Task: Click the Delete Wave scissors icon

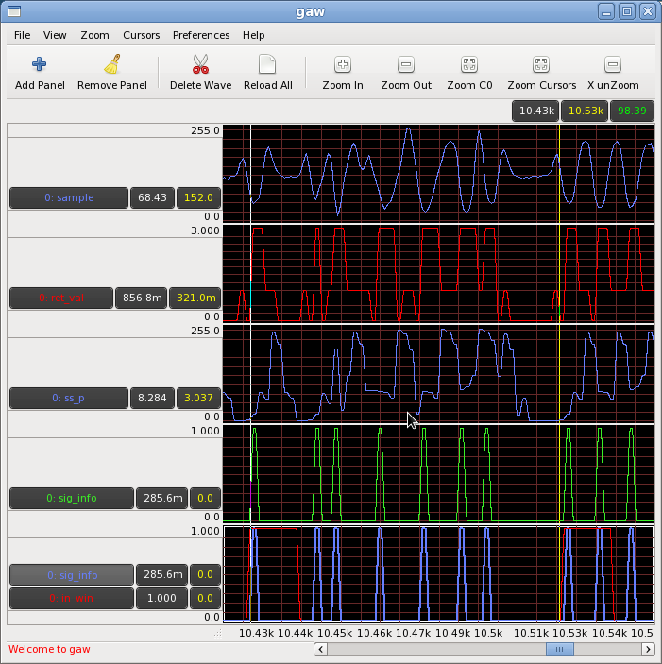Action: [200, 65]
